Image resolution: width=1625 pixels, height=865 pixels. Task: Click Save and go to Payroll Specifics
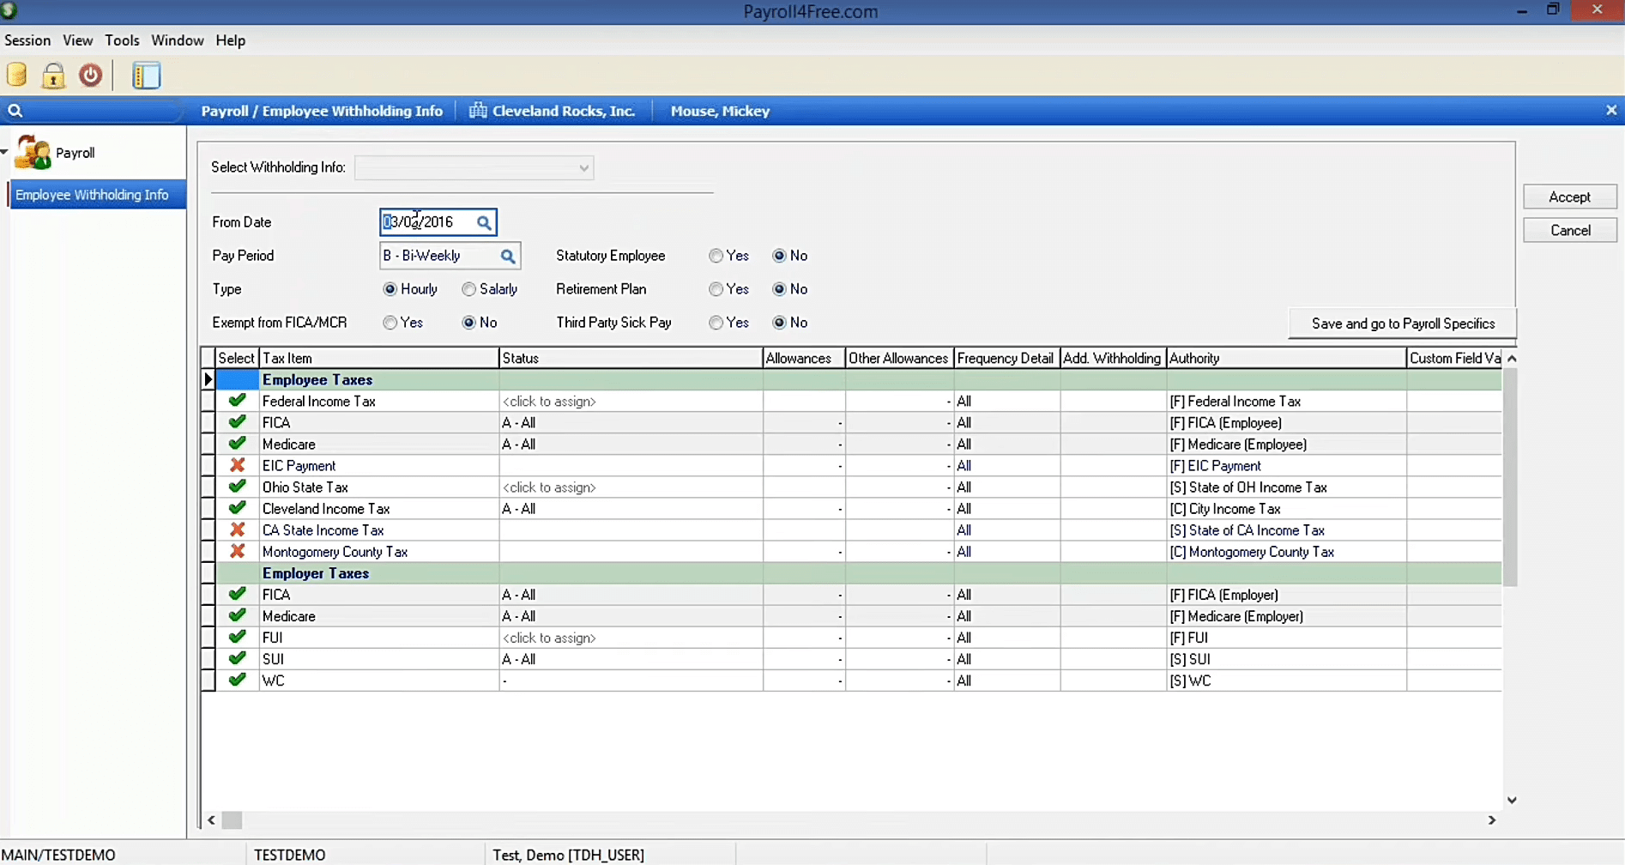[x=1403, y=324]
